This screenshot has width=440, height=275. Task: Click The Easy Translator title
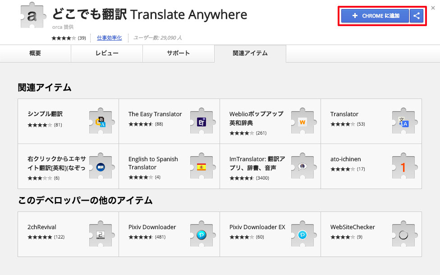(155, 114)
